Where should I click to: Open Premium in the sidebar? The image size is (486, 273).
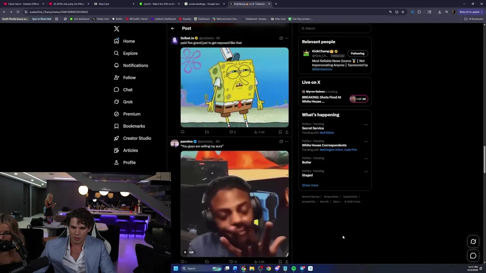click(127, 114)
